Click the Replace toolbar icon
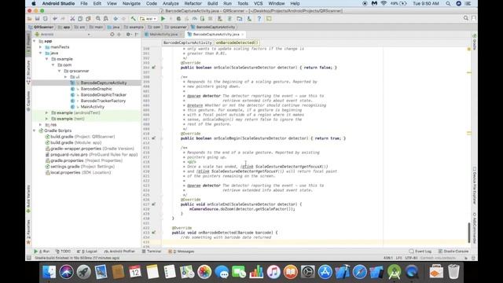Image resolution: width=503 pixels, height=283 pixels. (105, 19)
